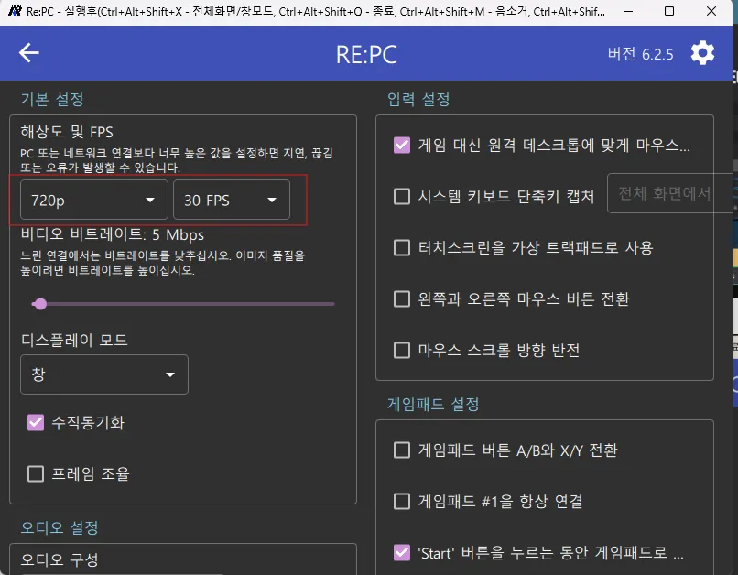Screen dimensions: 738x575
Task: Click the 디스플레이 모드 label
Action: point(74,340)
